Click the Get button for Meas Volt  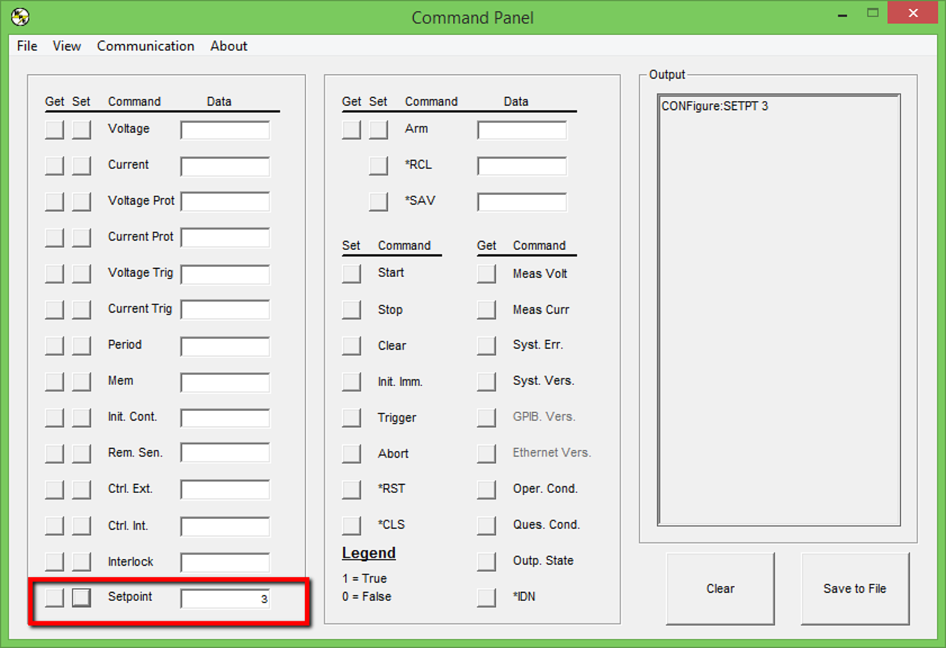486,274
